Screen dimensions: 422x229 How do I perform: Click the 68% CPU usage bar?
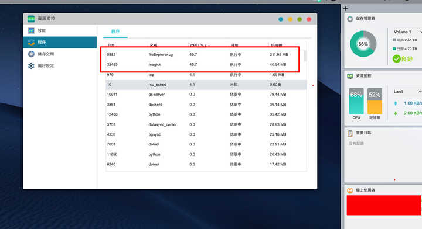pyautogui.click(x=356, y=101)
